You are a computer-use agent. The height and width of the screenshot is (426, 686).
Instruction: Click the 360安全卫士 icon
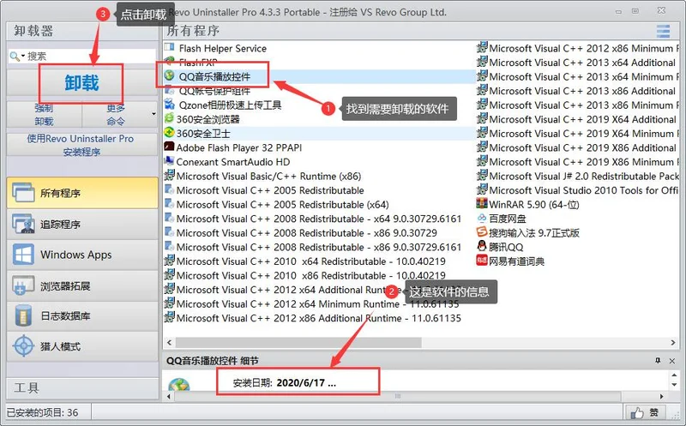click(x=169, y=133)
